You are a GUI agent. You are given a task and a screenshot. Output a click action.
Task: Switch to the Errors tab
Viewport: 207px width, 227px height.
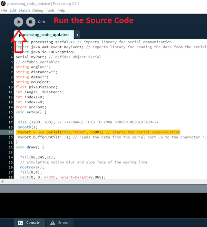[x=59, y=223]
